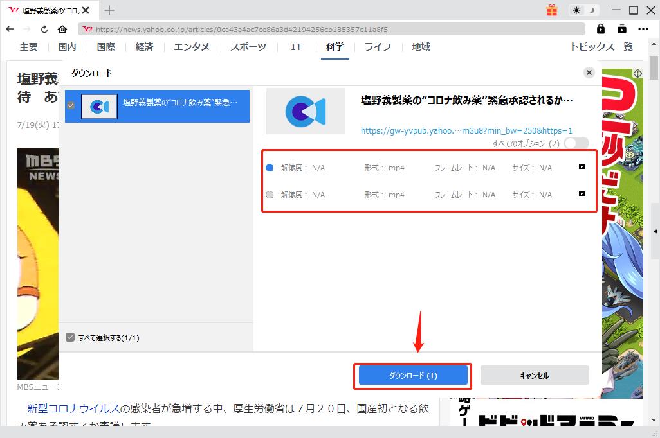The height and width of the screenshot is (438, 660).
Task: Click 塩野義製薬の"コロナ飲み薬" dialog title text
Action: (466, 100)
